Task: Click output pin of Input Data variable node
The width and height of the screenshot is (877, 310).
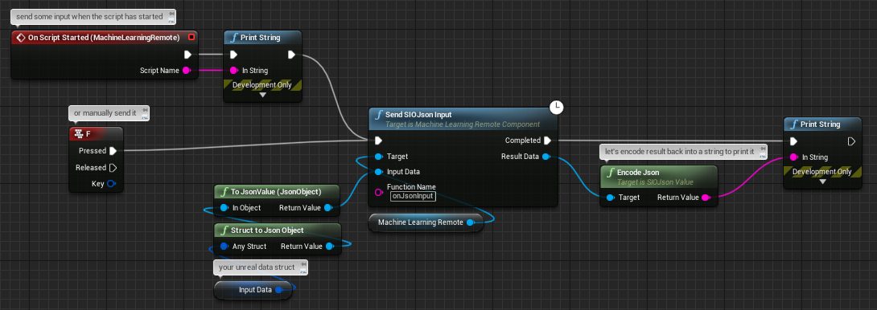Action: [279, 289]
